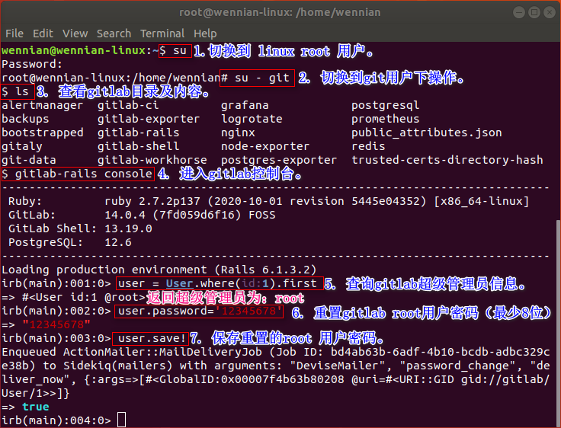Click the red "12345678" return value
561x428 pixels.
[x=56, y=324]
